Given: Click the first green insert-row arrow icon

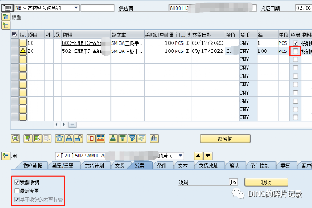Looking at the screenshot, I should click(x=28, y=139).
